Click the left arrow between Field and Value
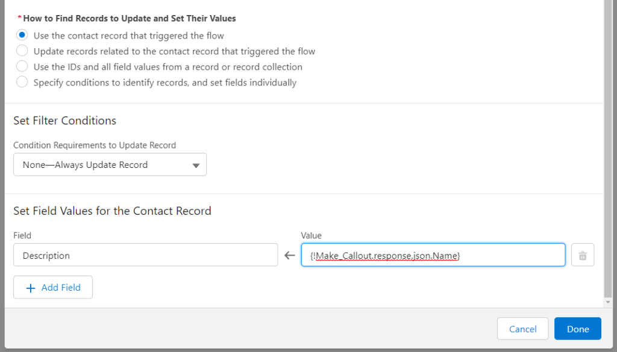This screenshot has height=352, width=617. pyautogui.click(x=289, y=255)
